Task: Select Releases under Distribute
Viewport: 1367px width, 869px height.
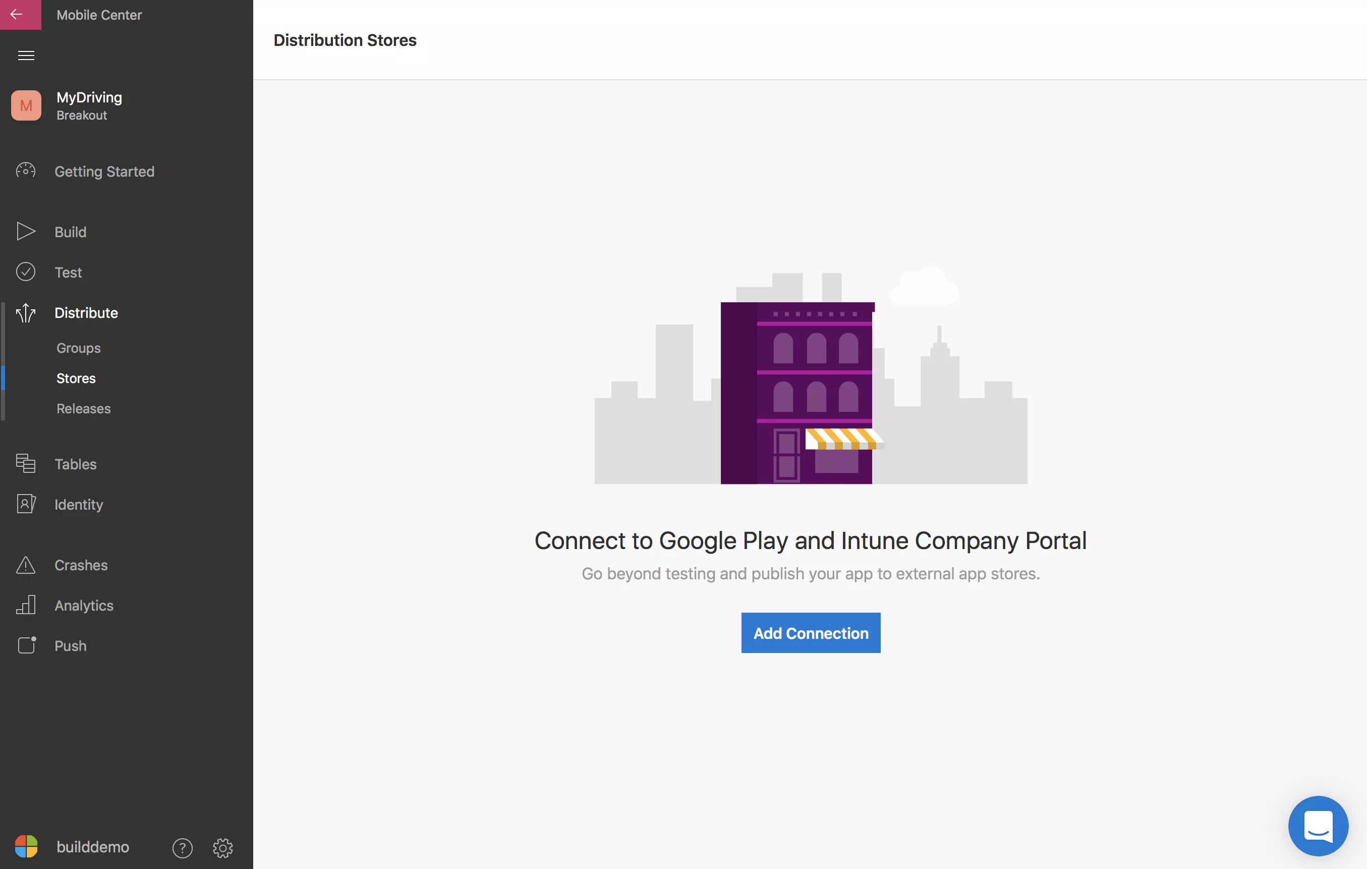Action: pos(83,408)
